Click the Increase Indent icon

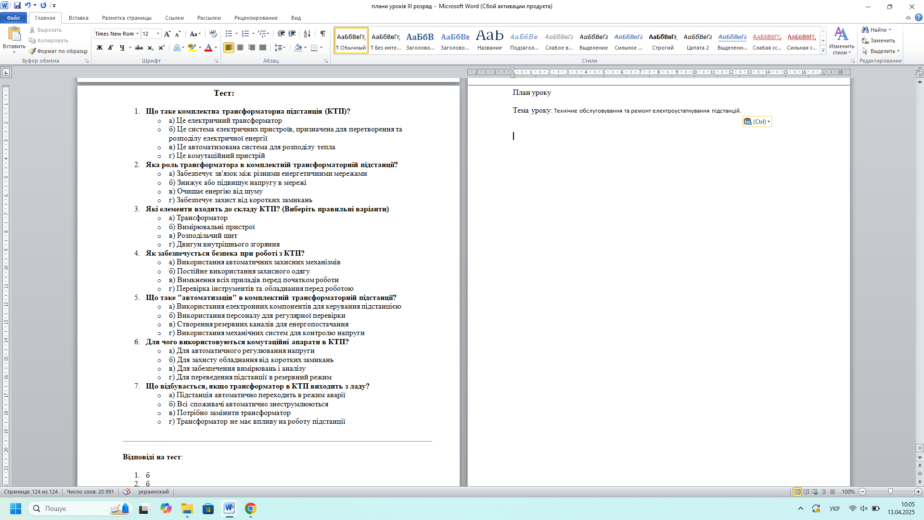292,34
